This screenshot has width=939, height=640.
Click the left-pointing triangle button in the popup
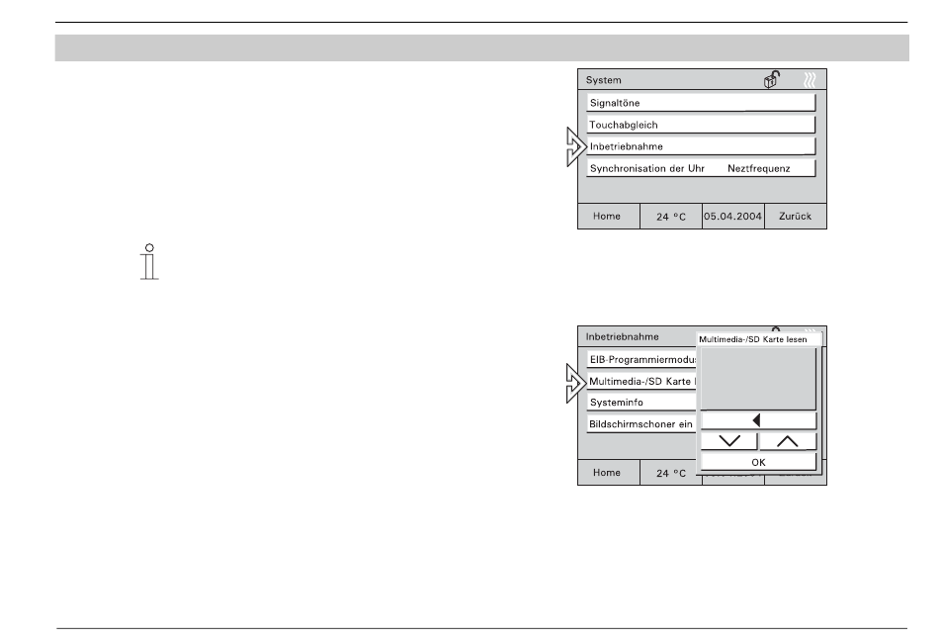coord(758,420)
